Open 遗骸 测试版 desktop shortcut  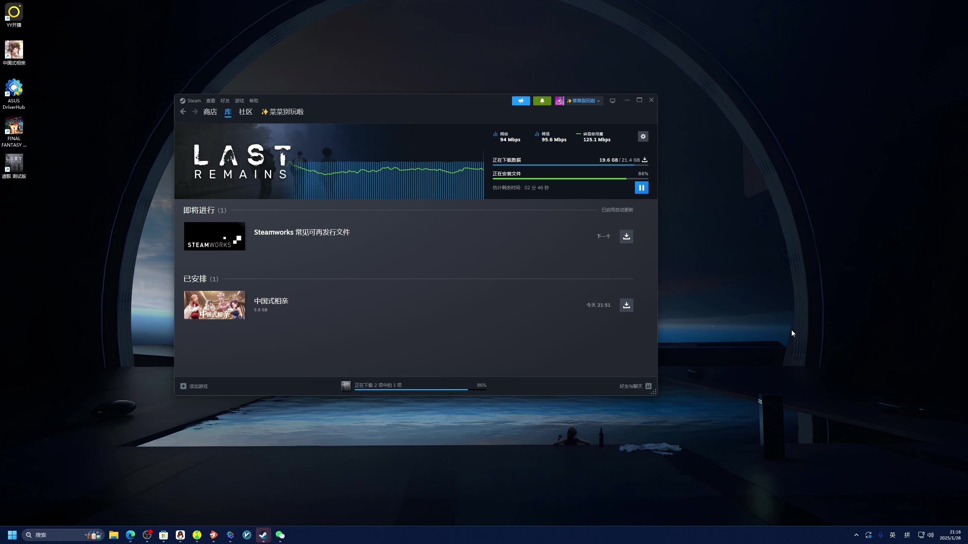pyautogui.click(x=14, y=166)
